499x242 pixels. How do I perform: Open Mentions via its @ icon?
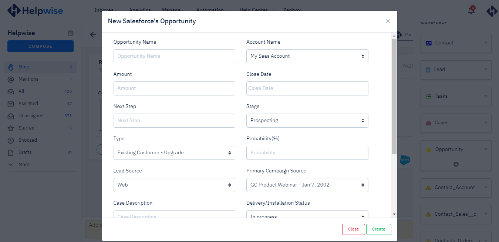[11, 79]
